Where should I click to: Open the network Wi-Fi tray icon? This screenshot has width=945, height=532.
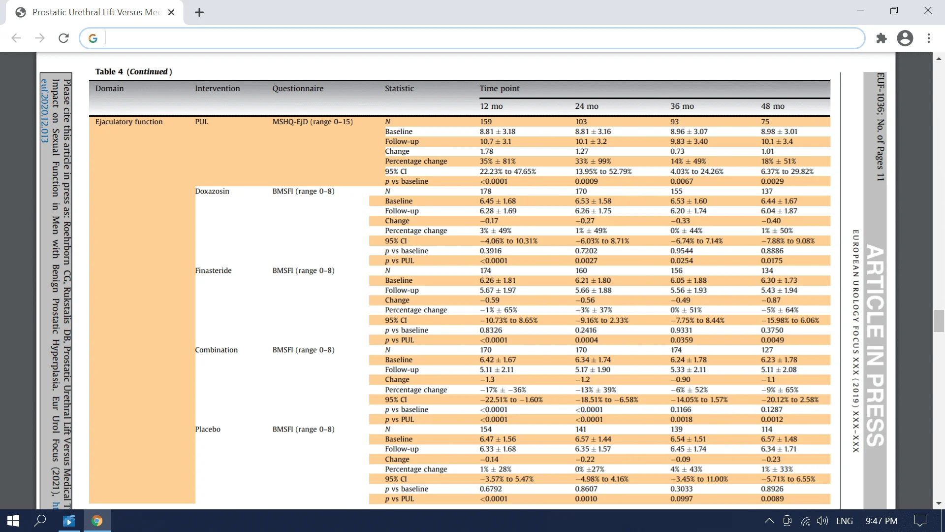coord(805,521)
